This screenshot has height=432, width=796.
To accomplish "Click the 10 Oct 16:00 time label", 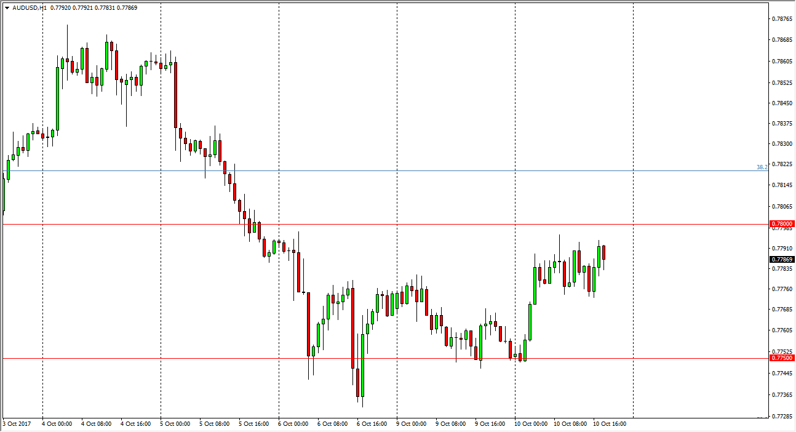I will (610, 424).
